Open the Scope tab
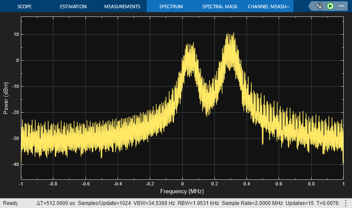The image size is (352, 208). click(24, 6)
